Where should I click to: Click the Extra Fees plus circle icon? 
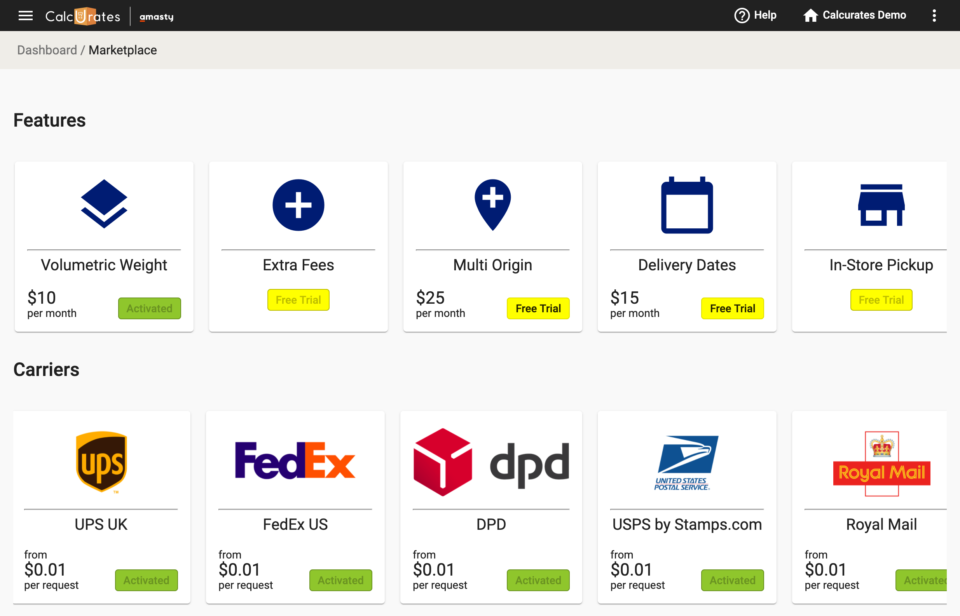coord(298,205)
